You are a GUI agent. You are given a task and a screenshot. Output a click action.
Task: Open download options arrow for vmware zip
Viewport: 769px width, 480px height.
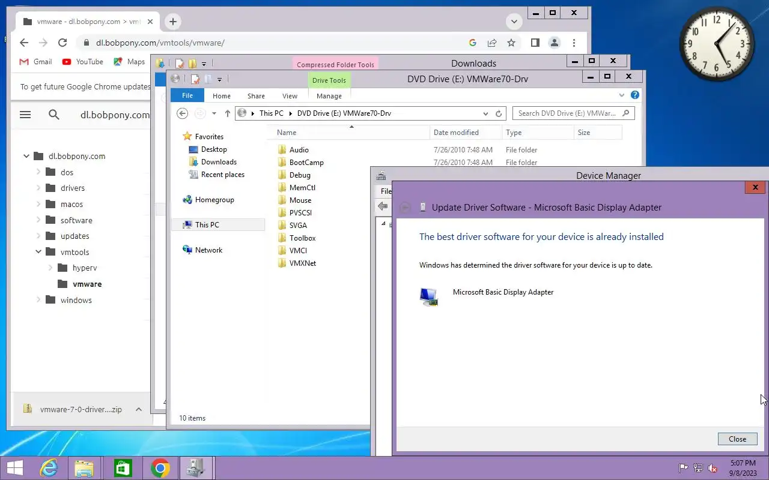click(139, 409)
